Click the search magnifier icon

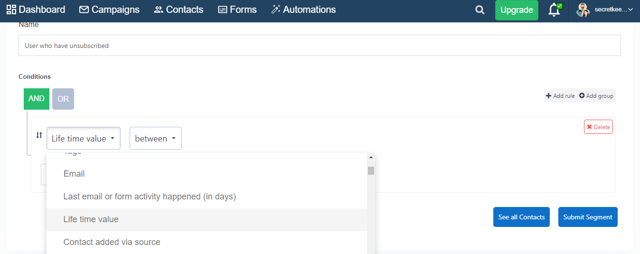(x=480, y=10)
